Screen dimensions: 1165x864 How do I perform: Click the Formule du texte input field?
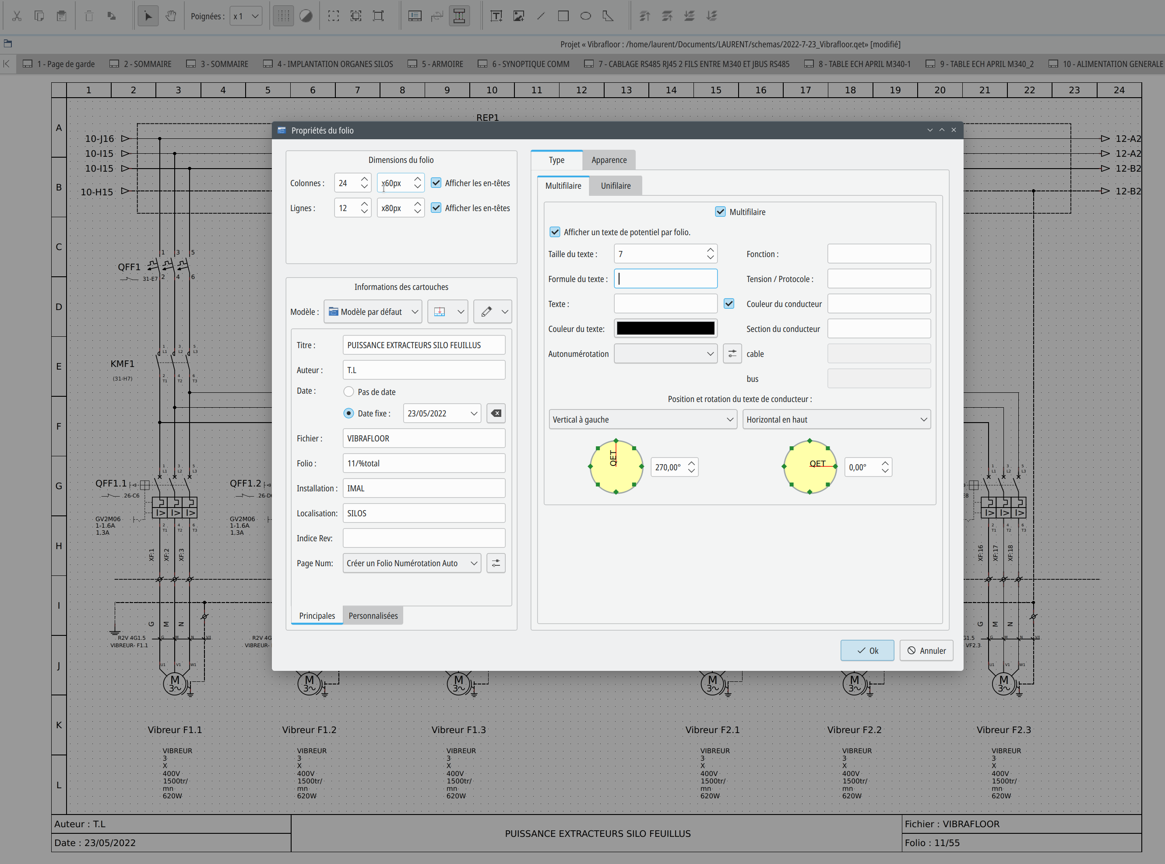pos(665,279)
